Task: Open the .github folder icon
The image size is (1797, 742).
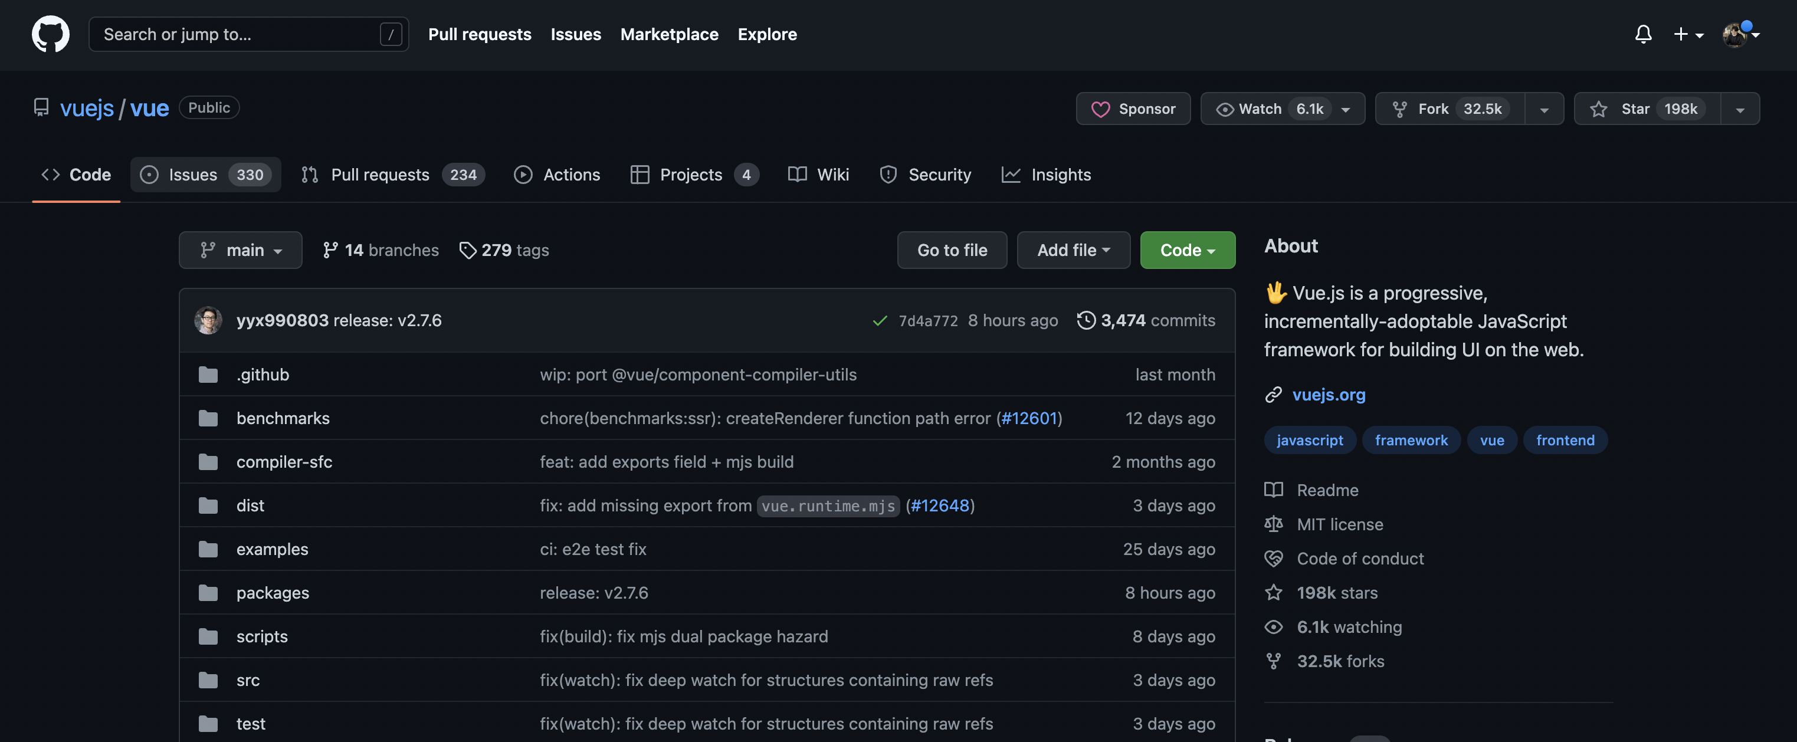Action: [x=208, y=375]
